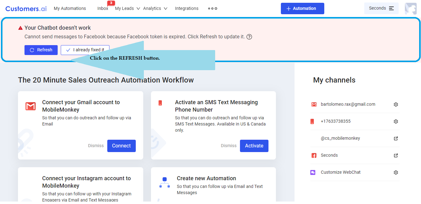The image size is (421, 204).
Task: Open settings gear for +17633738355
Action: [x=396, y=121]
